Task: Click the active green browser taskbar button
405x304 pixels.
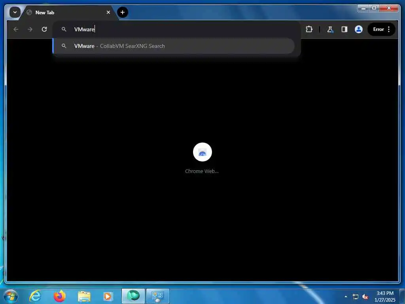Action: 133,296
